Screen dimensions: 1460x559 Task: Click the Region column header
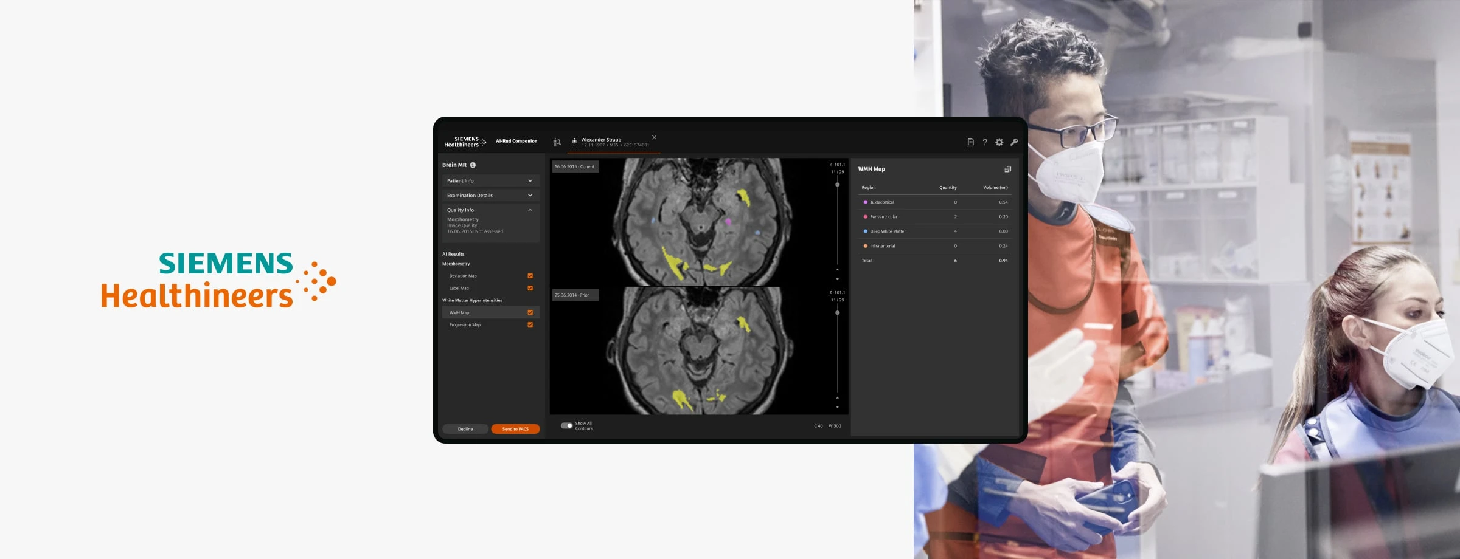point(869,188)
